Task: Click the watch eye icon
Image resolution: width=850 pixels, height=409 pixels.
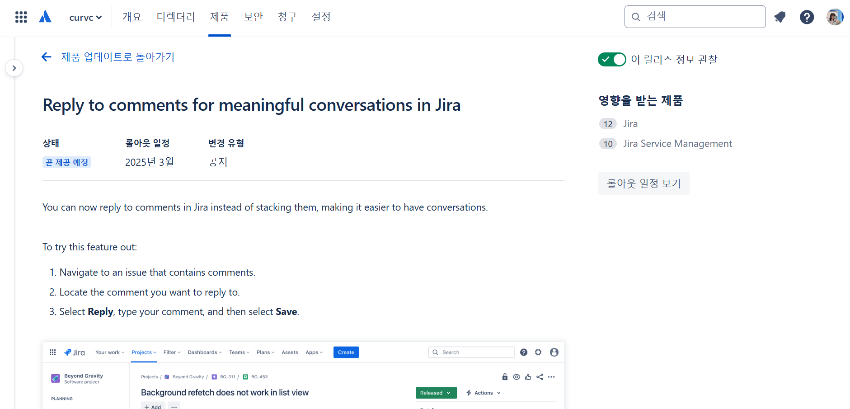Action: [517, 377]
